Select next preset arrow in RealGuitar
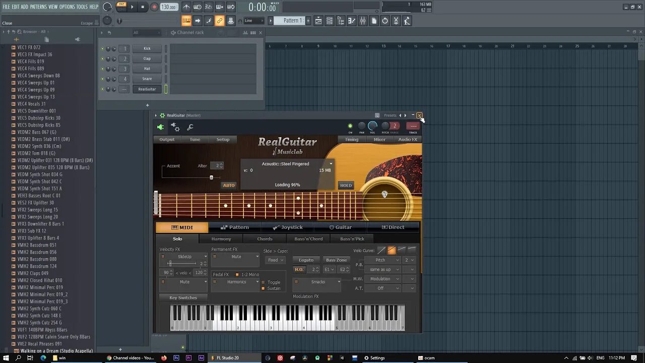The width and height of the screenshot is (645, 363). [x=405, y=115]
